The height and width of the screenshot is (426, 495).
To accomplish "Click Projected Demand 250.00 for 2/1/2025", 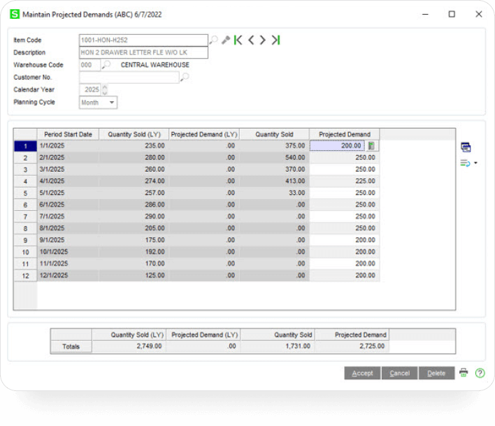I will pyautogui.click(x=345, y=157).
